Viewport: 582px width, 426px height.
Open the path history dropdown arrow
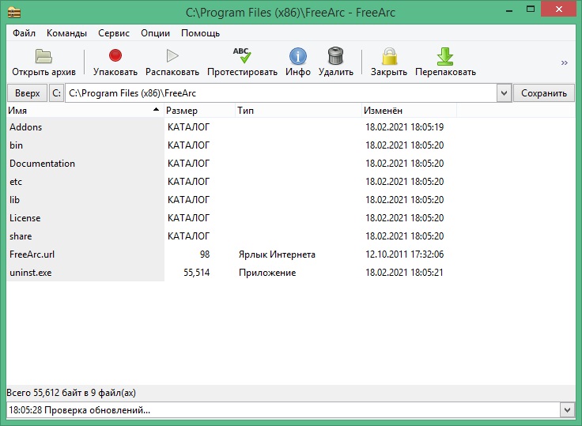(x=504, y=92)
